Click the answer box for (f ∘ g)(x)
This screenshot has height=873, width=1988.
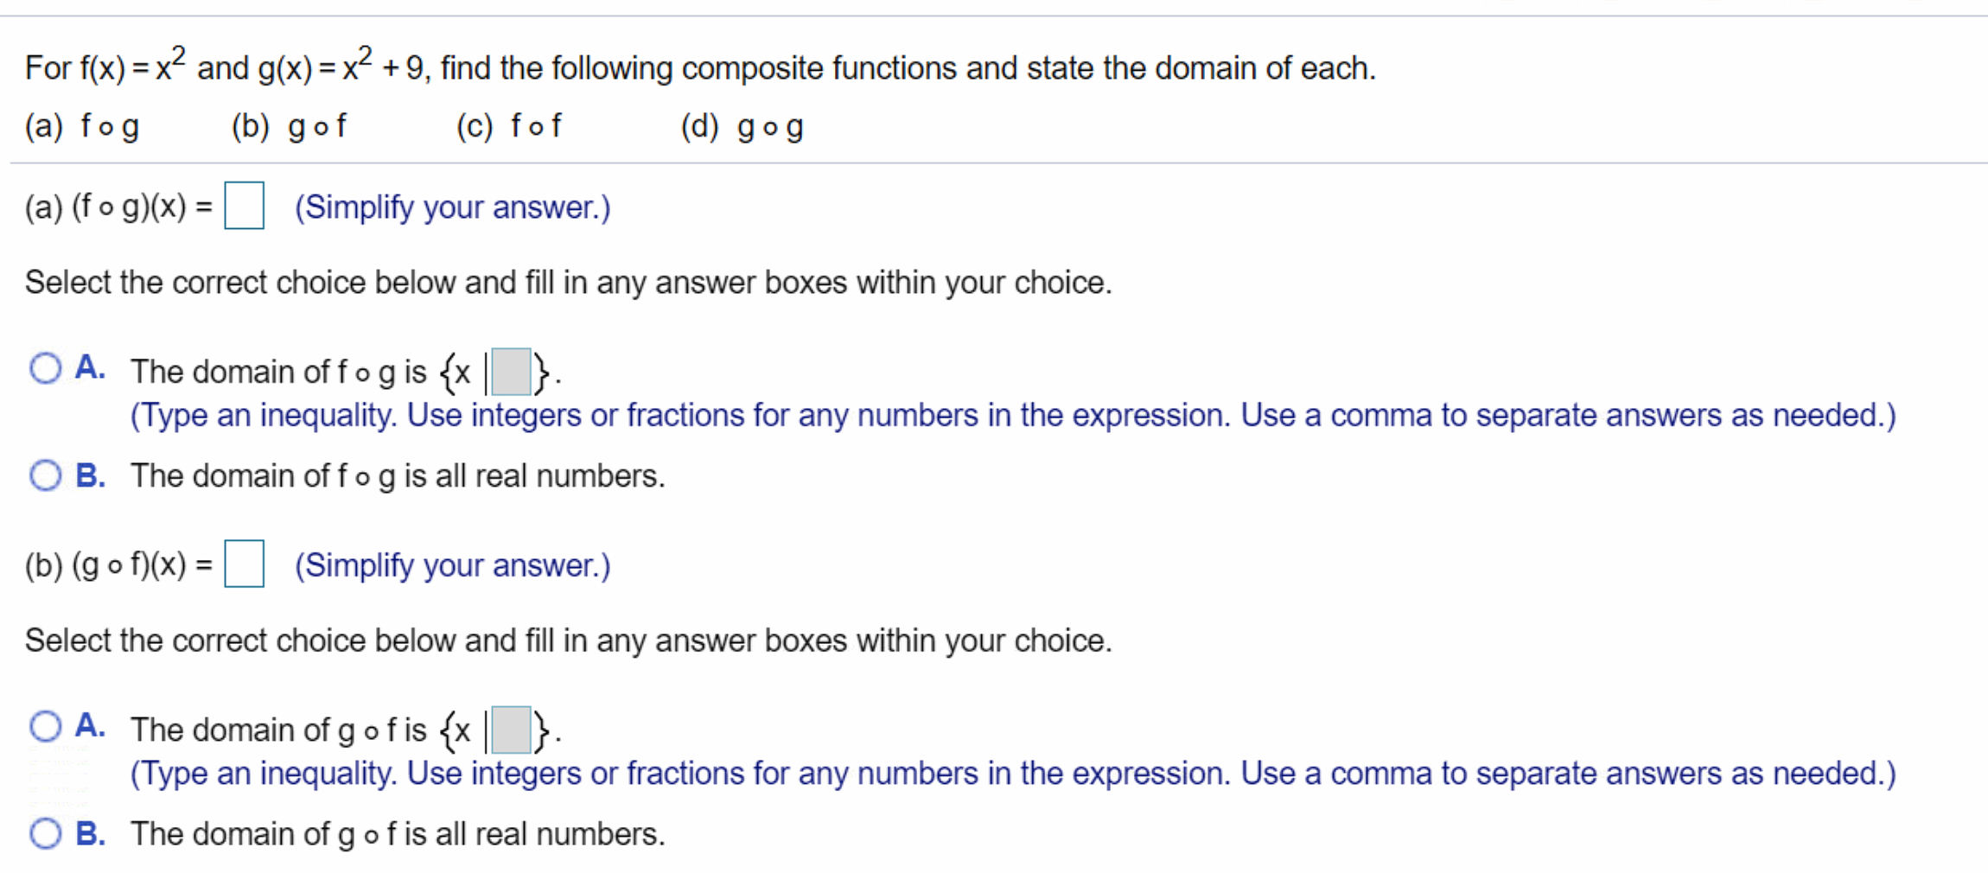(x=246, y=206)
